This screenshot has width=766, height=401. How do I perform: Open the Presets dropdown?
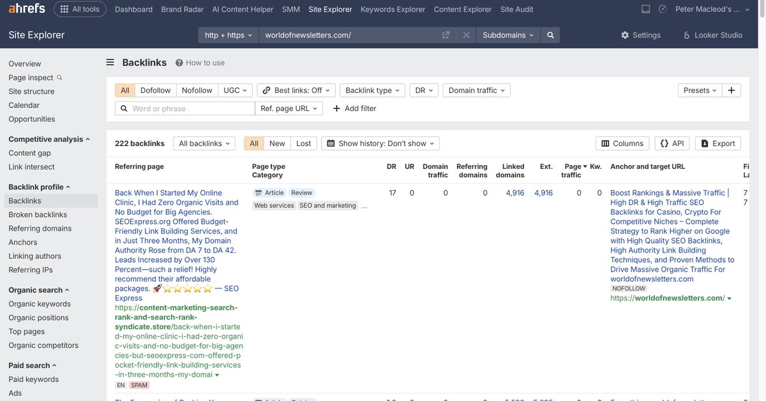click(700, 91)
